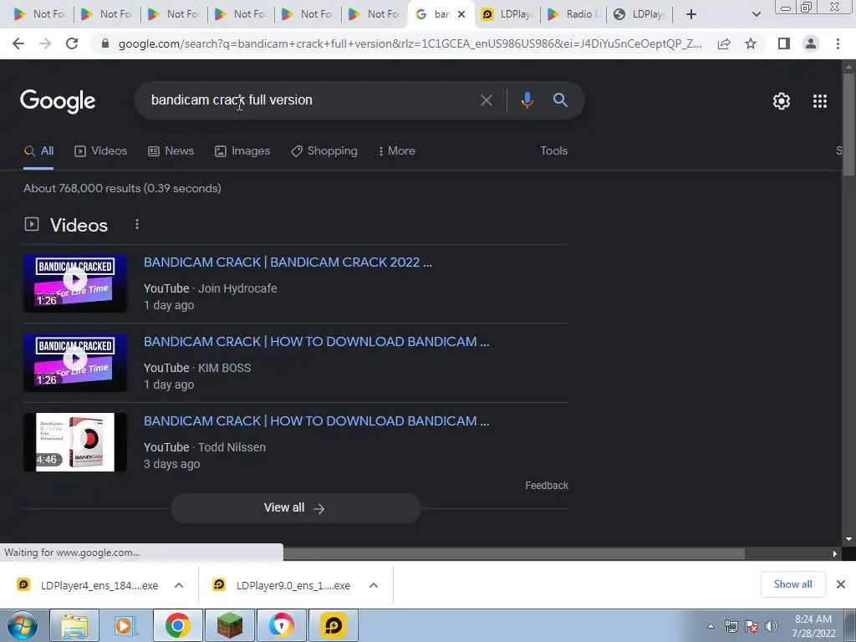856x642 pixels.
Task: Switch to the first Not Found tab
Action: click(x=39, y=14)
